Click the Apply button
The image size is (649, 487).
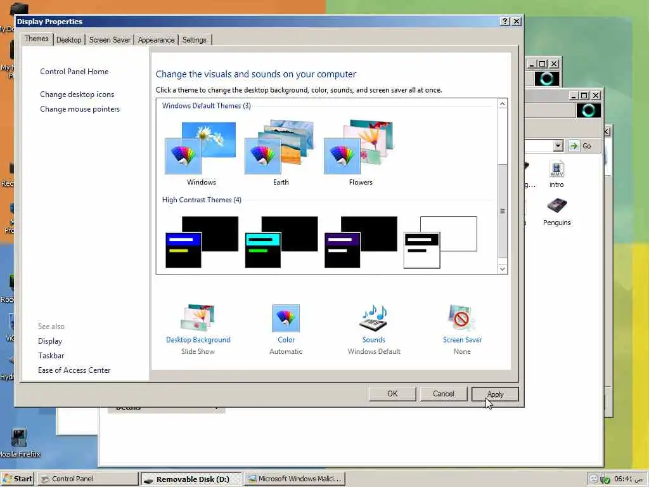coord(495,394)
